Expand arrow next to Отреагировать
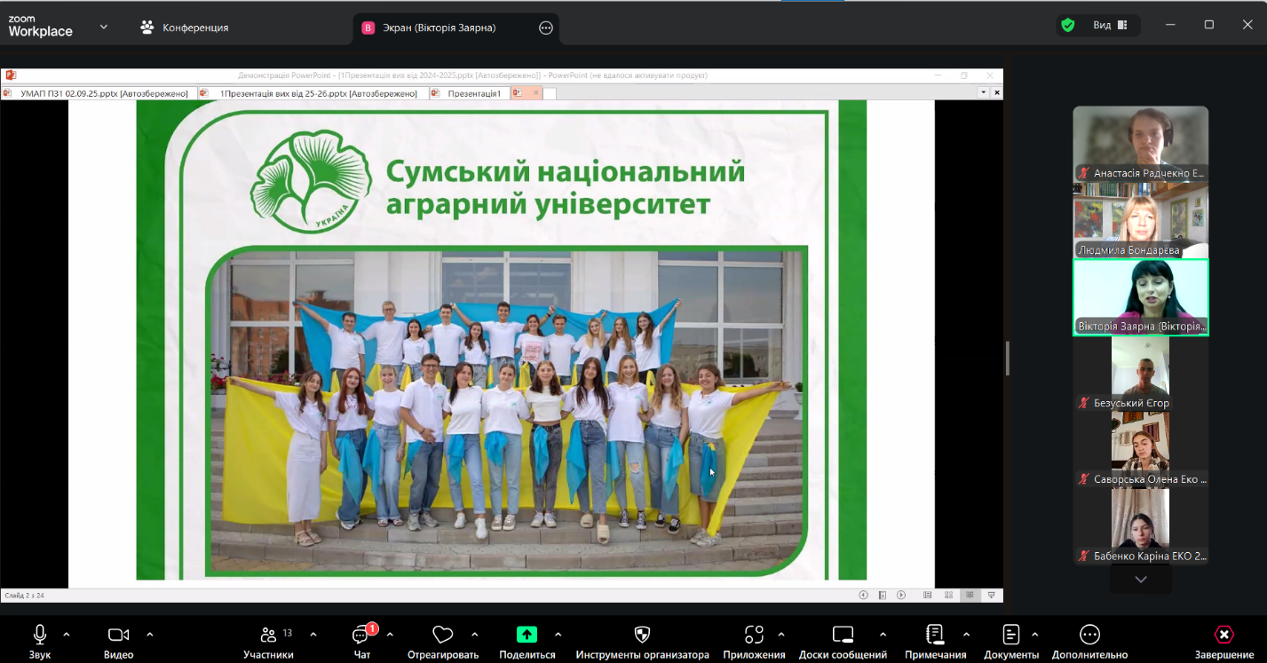This screenshot has width=1267, height=663. pyautogui.click(x=474, y=635)
